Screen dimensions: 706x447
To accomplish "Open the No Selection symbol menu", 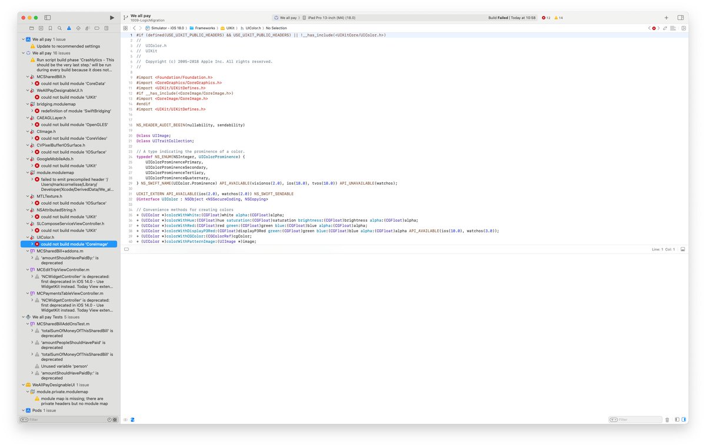I will (x=277, y=28).
